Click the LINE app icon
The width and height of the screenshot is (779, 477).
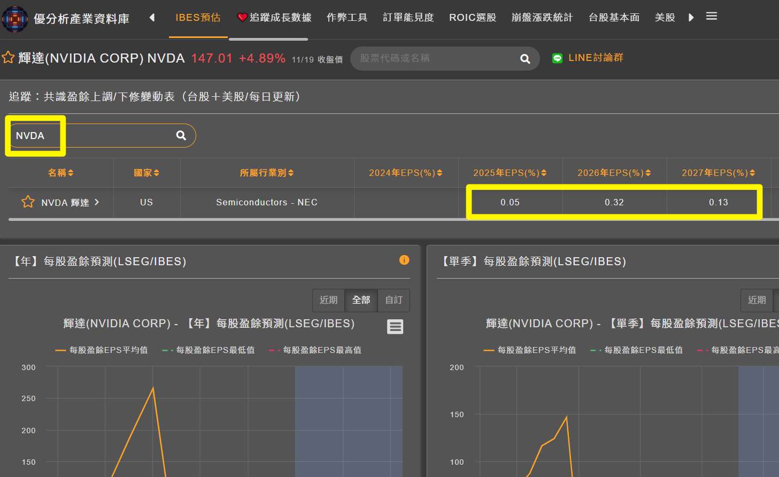tap(557, 58)
